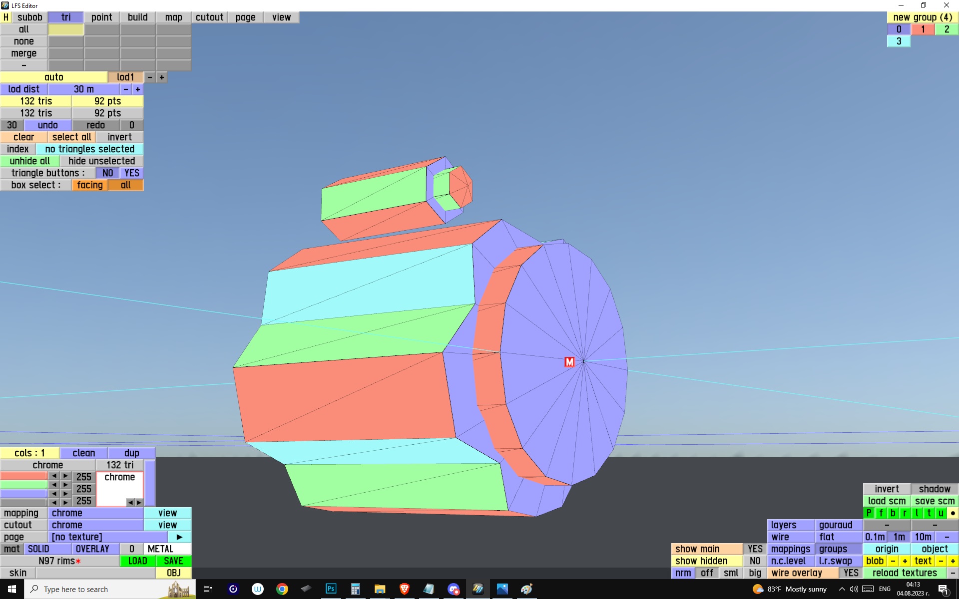Increase lod dist with plus button

(138, 89)
